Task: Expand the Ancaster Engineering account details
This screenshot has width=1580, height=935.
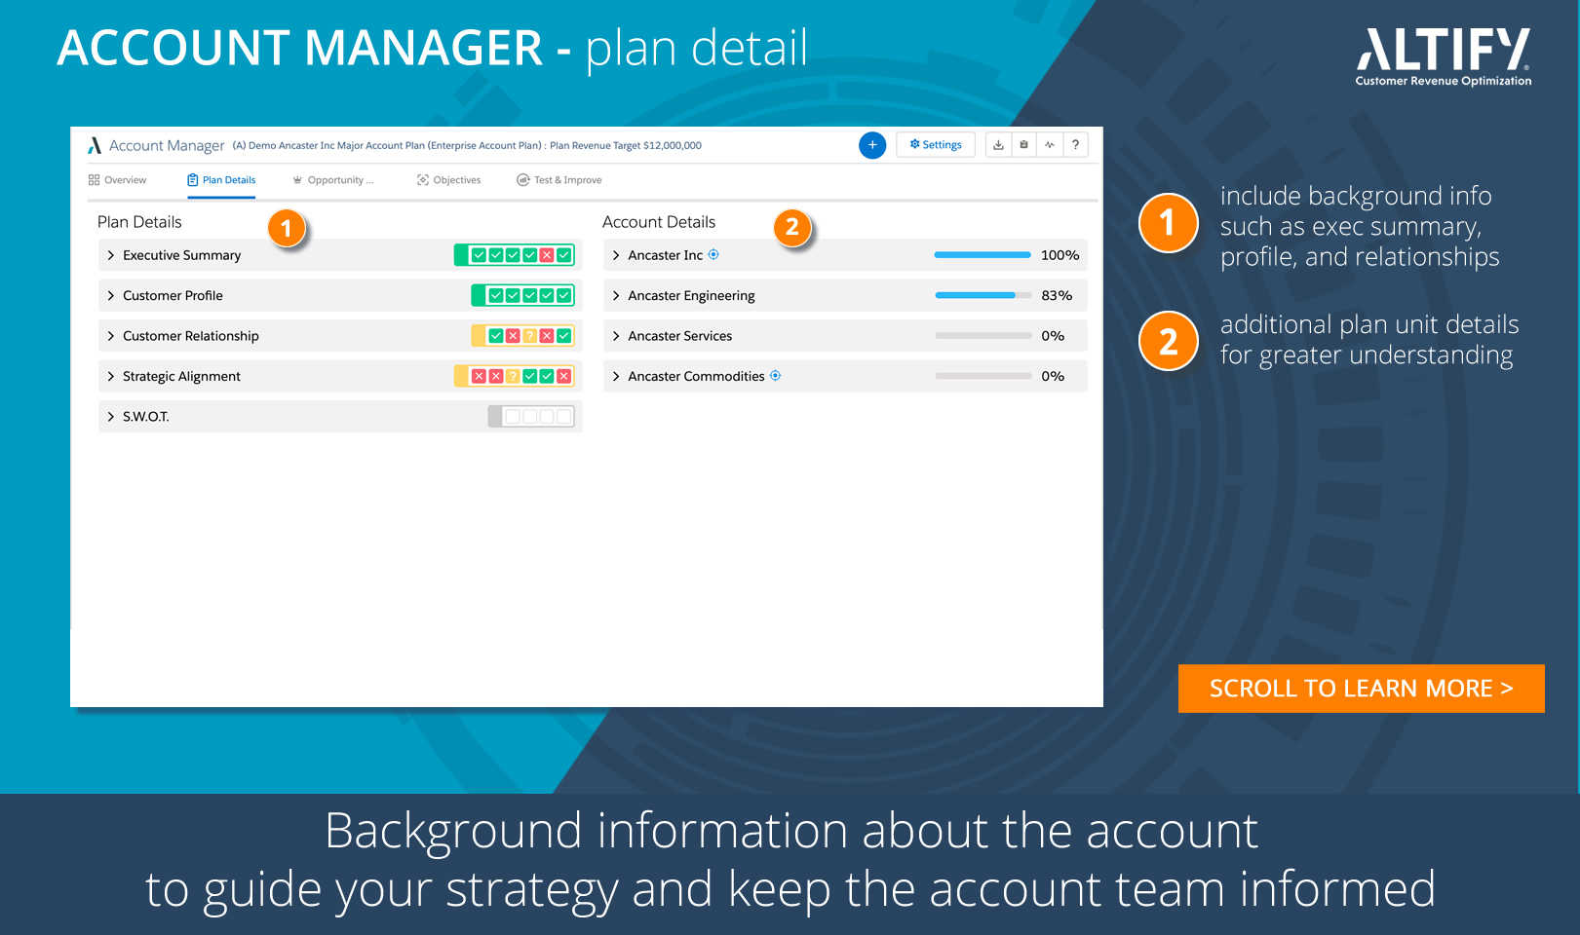Action: 615,295
